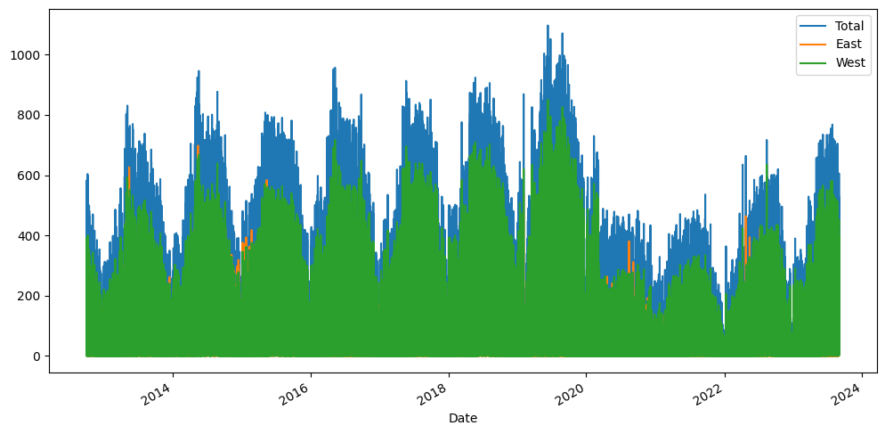Select the 'West' legend label
The width and height of the screenshot is (885, 434).
point(850,62)
